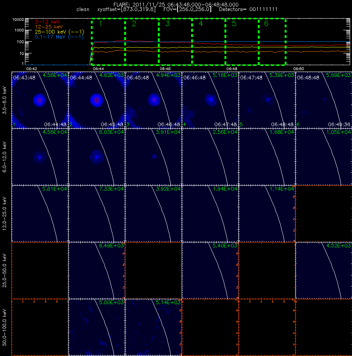Open the 3.0-6.0 keV image labeled 4.94E+03

click(x=153, y=100)
